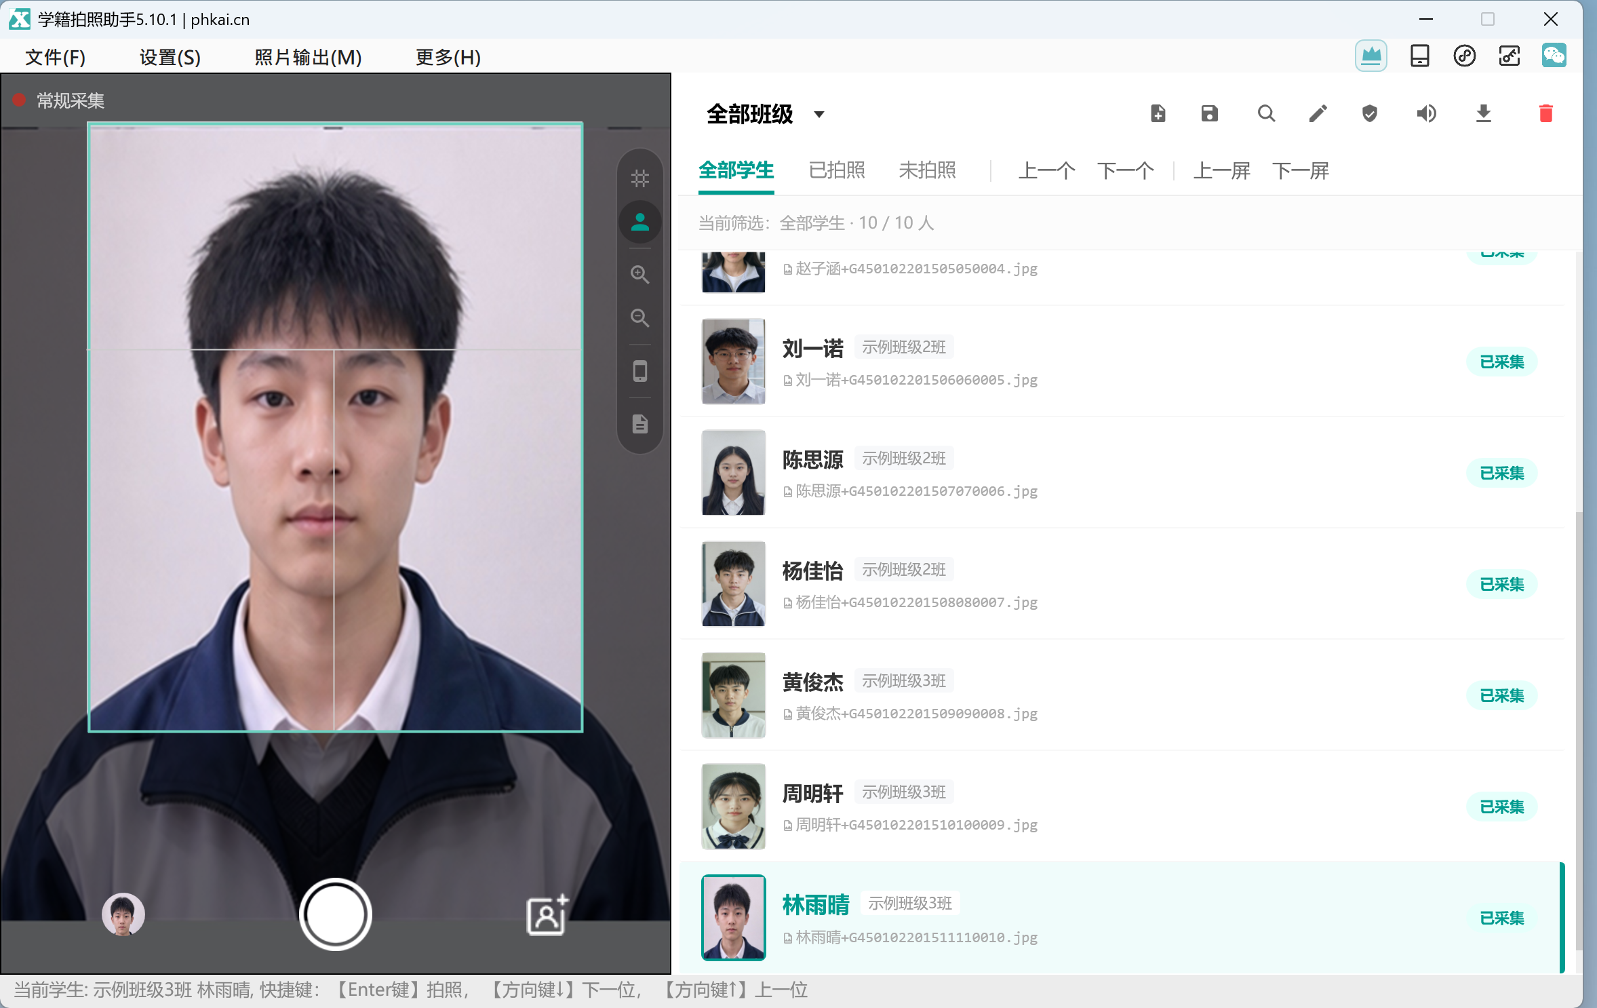Zoom in the camera preview
1597x1008 pixels.
click(x=639, y=275)
